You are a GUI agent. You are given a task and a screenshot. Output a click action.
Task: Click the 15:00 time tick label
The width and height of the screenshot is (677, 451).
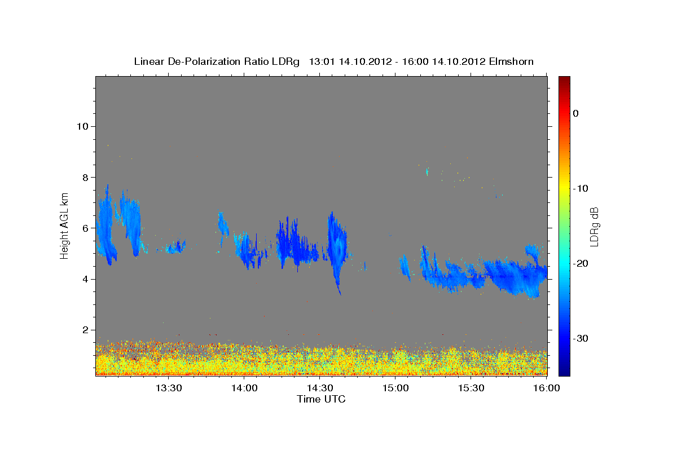click(396, 388)
